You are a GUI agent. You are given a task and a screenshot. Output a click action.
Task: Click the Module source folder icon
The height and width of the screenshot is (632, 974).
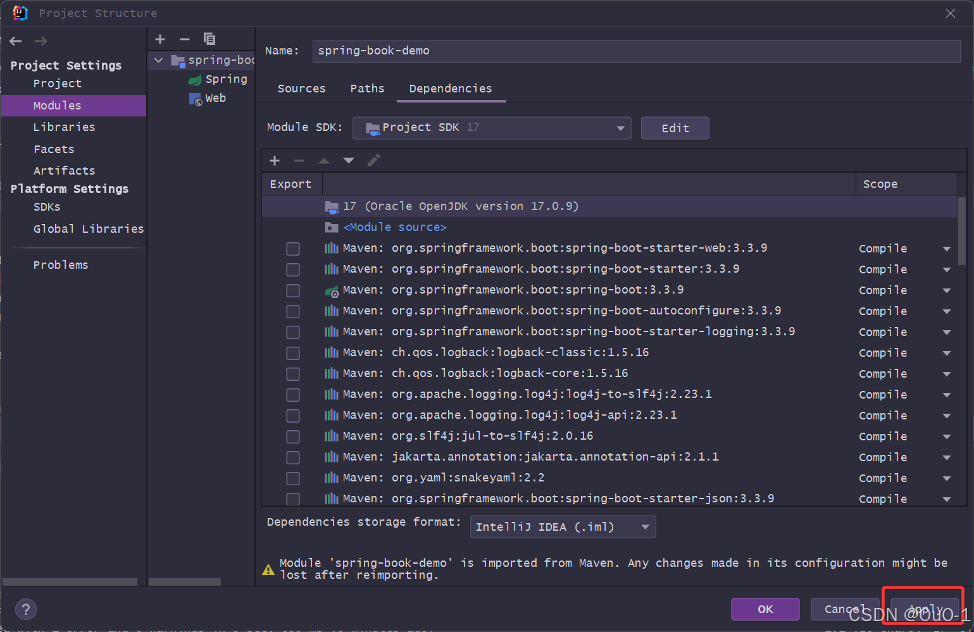[x=332, y=227]
